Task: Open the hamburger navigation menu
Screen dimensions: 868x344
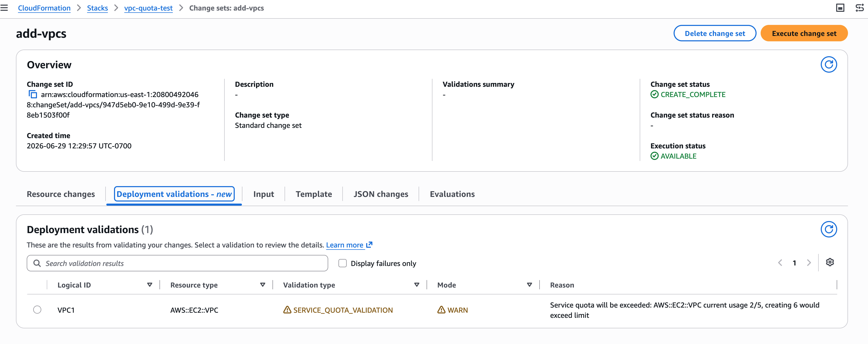Action: coord(4,8)
